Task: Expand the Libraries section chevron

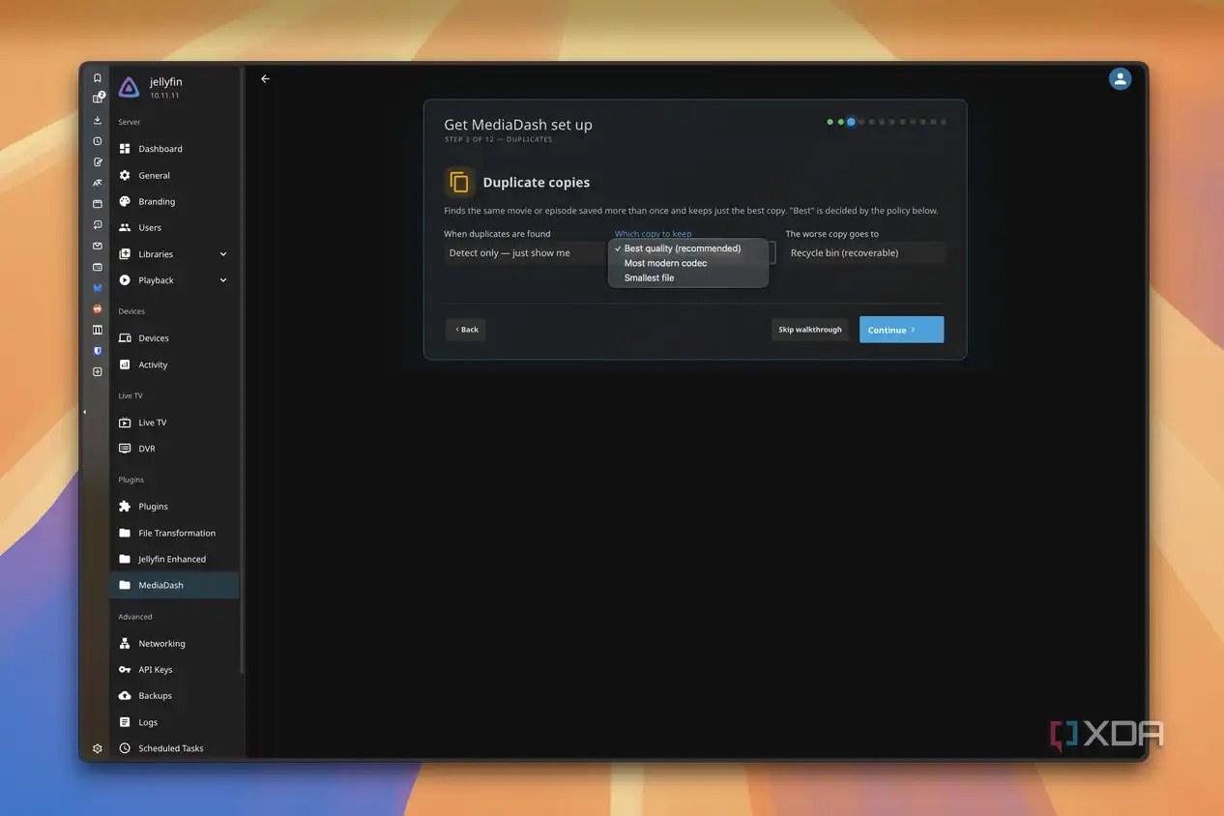Action: pos(223,254)
